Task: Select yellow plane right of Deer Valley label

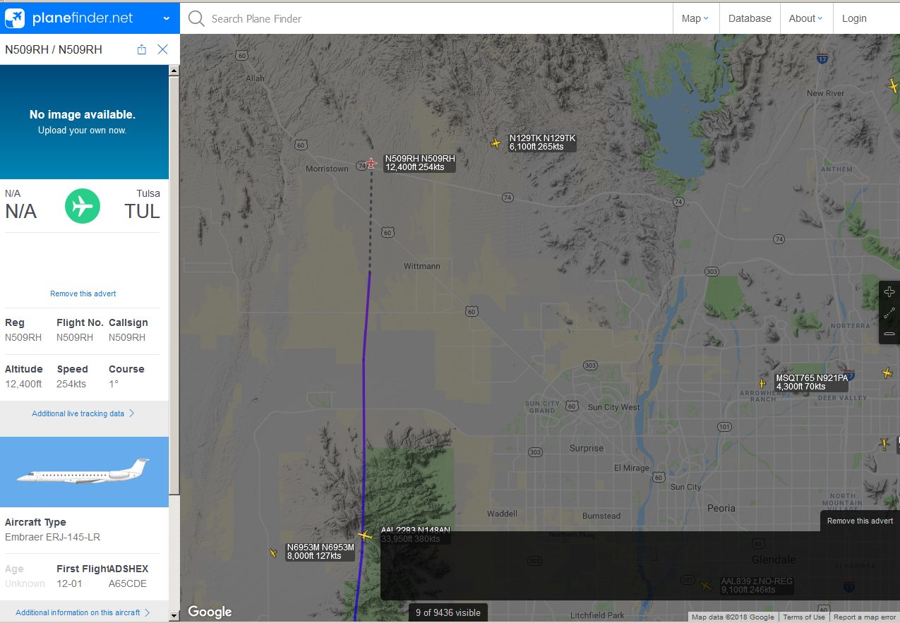Action: point(887,373)
